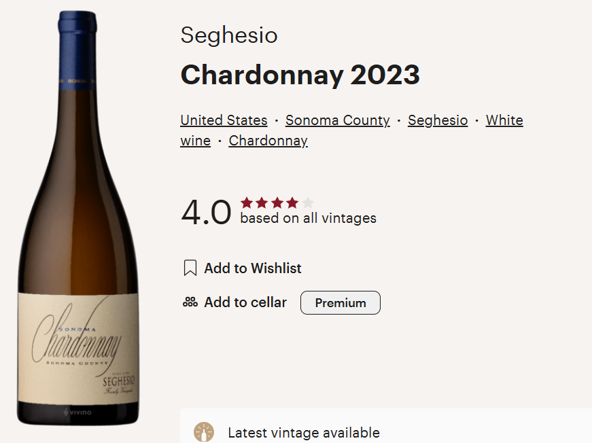Open the Seghesio winery link
Viewport: 592px width, 443px height.
coord(438,120)
